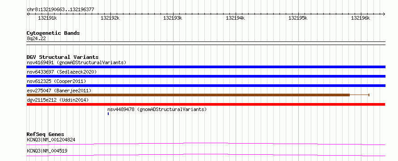Click the magenta KCNQ3 NM_004519 transcript line

pos(206,155)
